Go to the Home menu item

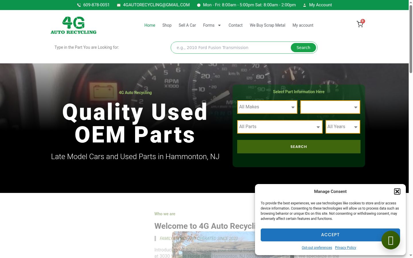pyautogui.click(x=150, y=25)
